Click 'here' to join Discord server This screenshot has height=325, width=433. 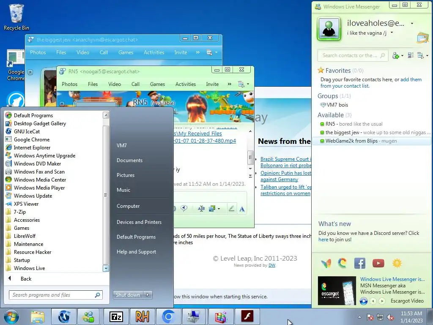[x=323, y=240]
